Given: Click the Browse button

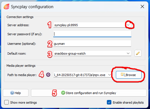Looking at the screenshot, I should pos(129,75).
